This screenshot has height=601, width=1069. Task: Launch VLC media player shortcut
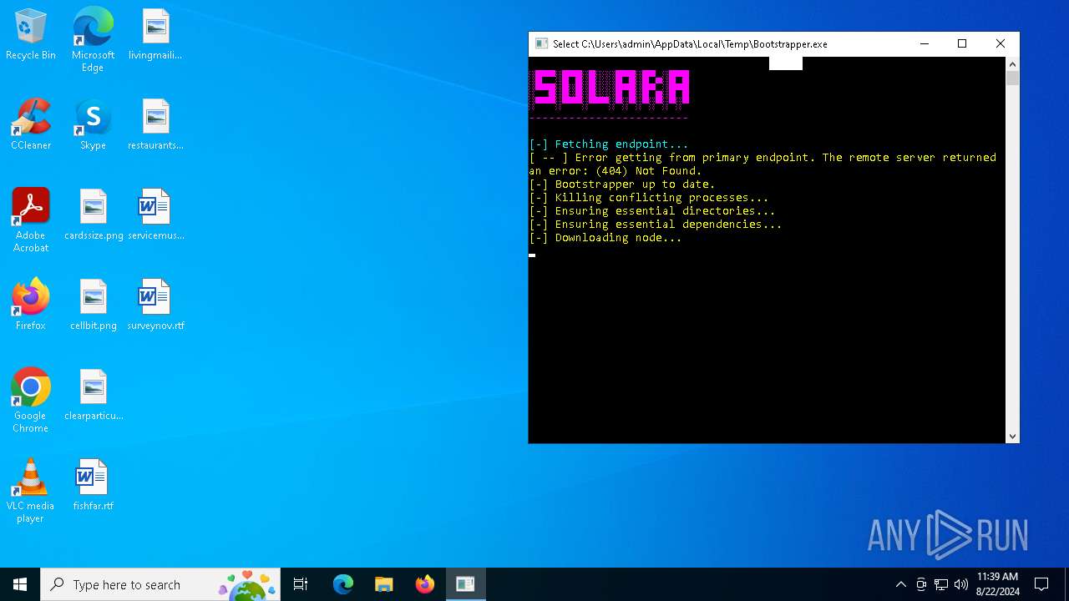click(x=31, y=491)
